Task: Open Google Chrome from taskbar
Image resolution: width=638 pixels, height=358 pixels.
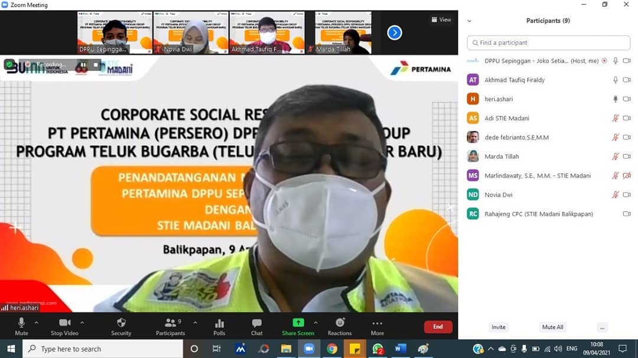Action: [332, 349]
